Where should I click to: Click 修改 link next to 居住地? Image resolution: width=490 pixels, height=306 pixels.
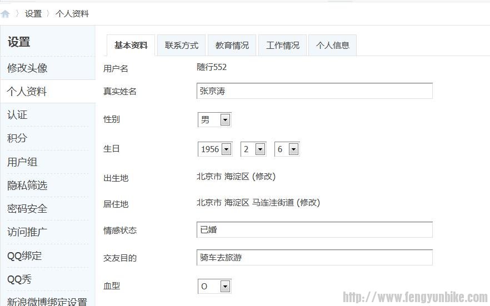click(308, 203)
